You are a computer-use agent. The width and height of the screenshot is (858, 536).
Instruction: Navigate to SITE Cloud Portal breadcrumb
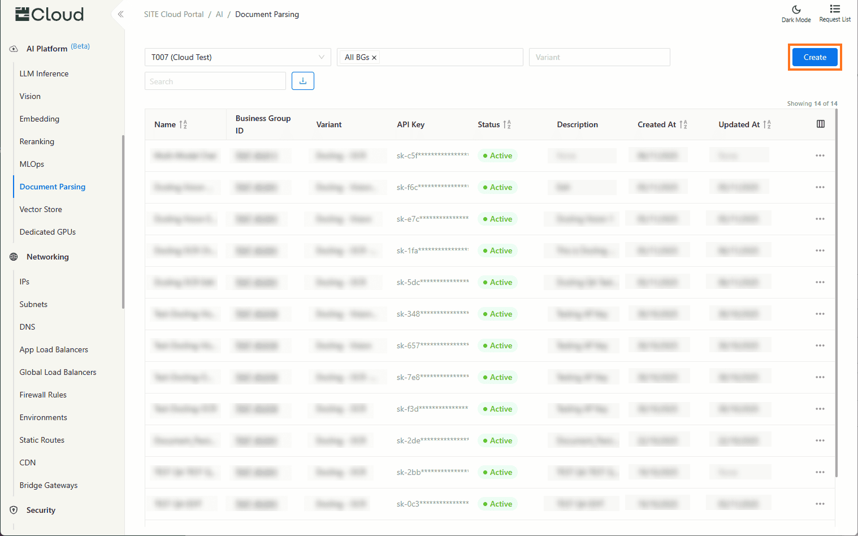click(174, 14)
